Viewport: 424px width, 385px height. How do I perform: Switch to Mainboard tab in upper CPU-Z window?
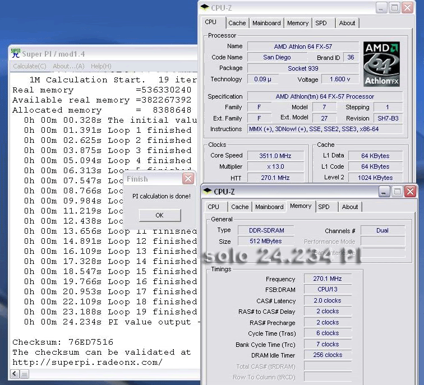coord(266,23)
